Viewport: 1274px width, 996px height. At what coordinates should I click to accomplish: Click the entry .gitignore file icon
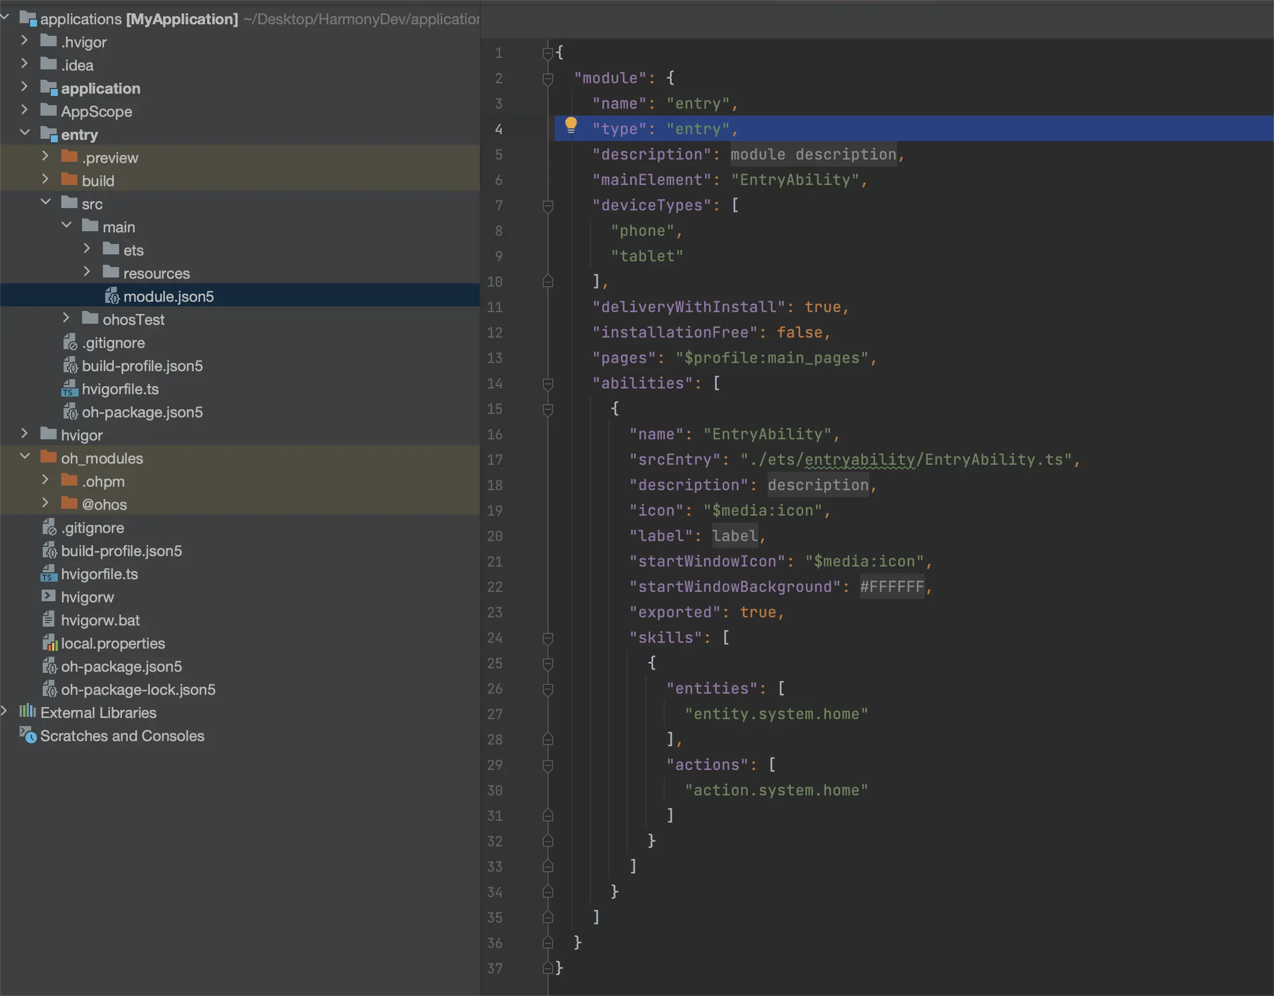[x=70, y=342]
